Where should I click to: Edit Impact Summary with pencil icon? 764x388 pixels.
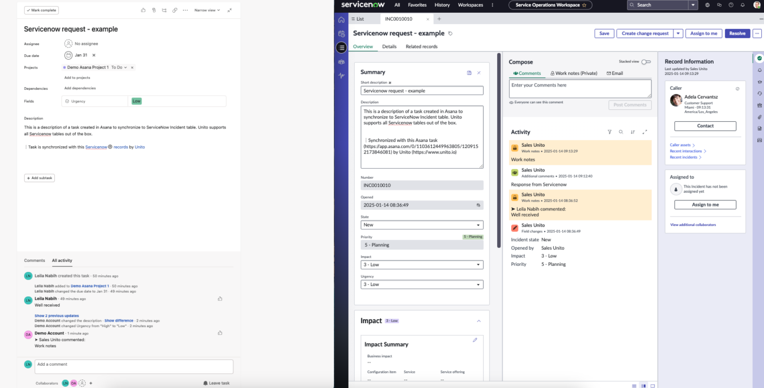[x=475, y=339]
